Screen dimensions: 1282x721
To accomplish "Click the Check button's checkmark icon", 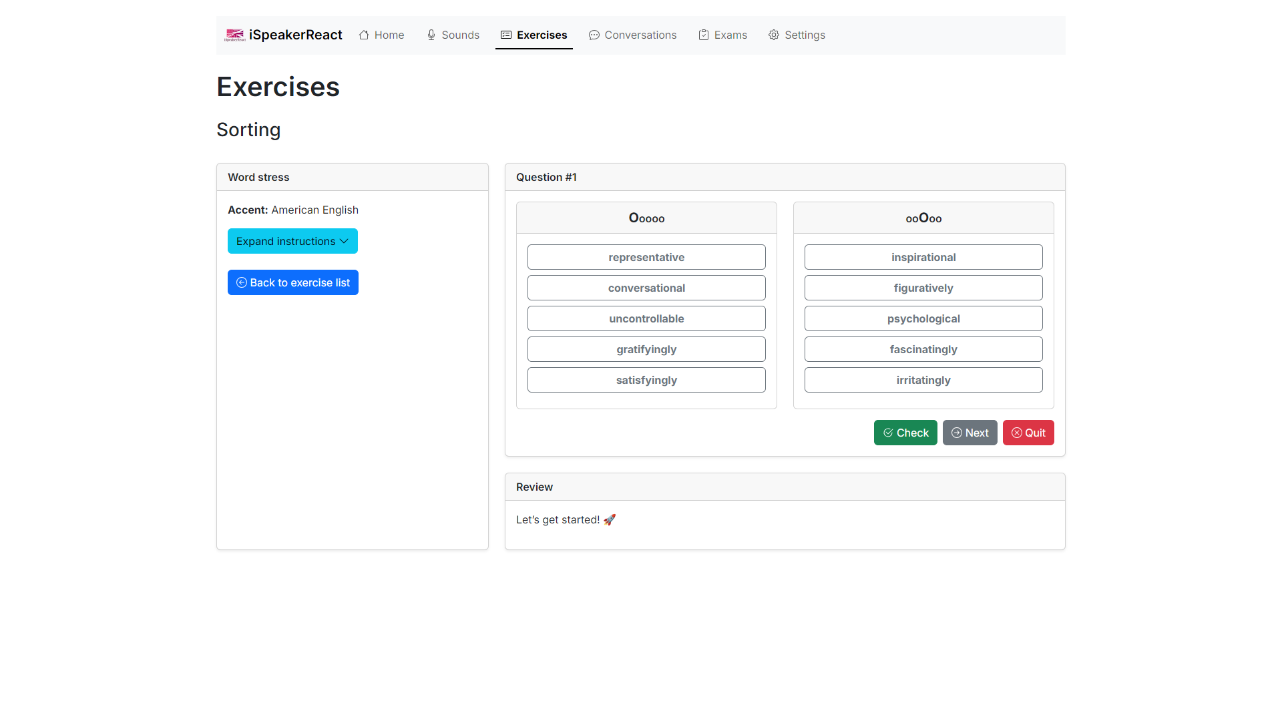I will pyautogui.click(x=888, y=433).
